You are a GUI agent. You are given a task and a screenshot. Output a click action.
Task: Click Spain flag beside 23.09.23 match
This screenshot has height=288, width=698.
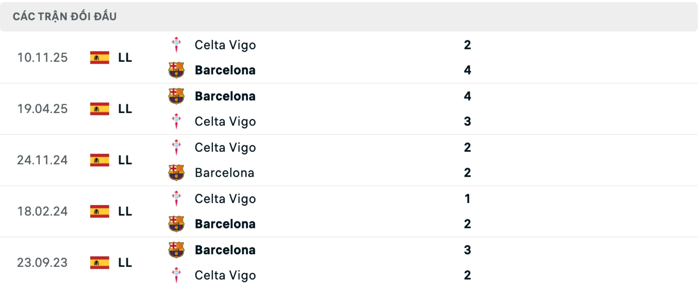(x=100, y=263)
